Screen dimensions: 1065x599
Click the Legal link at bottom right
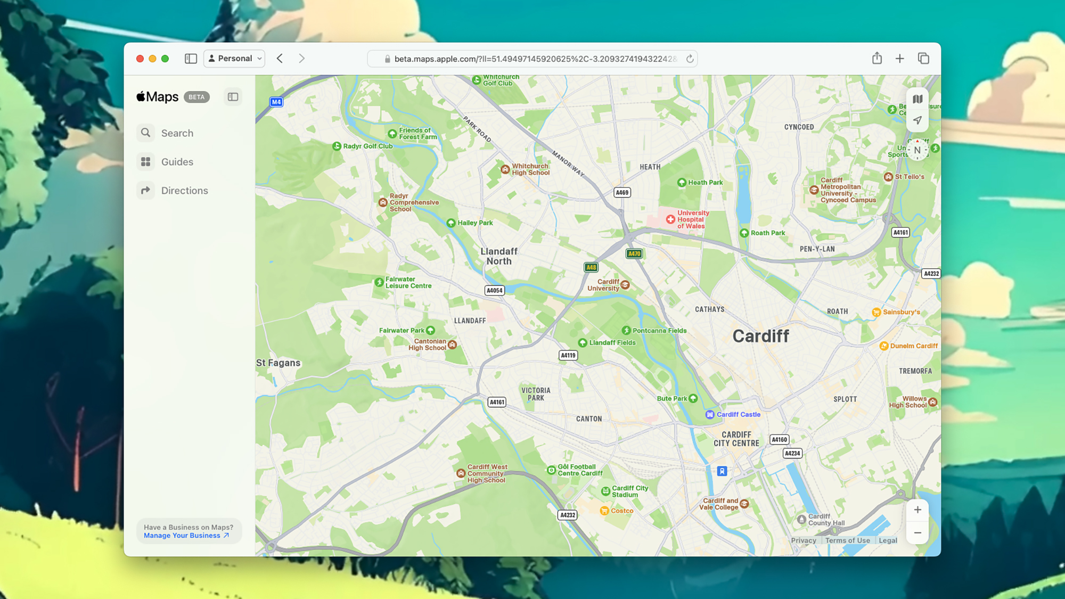[888, 540]
